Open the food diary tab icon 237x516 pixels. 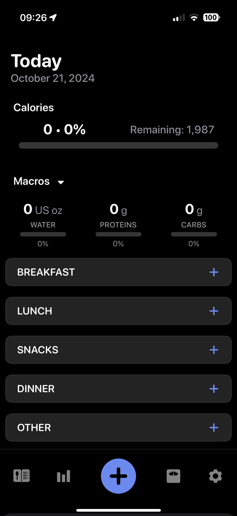click(x=22, y=476)
